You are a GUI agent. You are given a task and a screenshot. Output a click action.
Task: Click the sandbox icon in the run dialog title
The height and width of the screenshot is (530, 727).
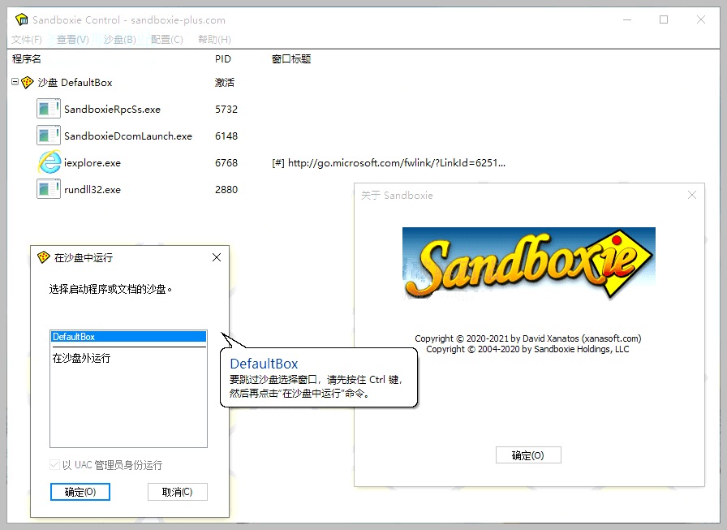coord(44,257)
